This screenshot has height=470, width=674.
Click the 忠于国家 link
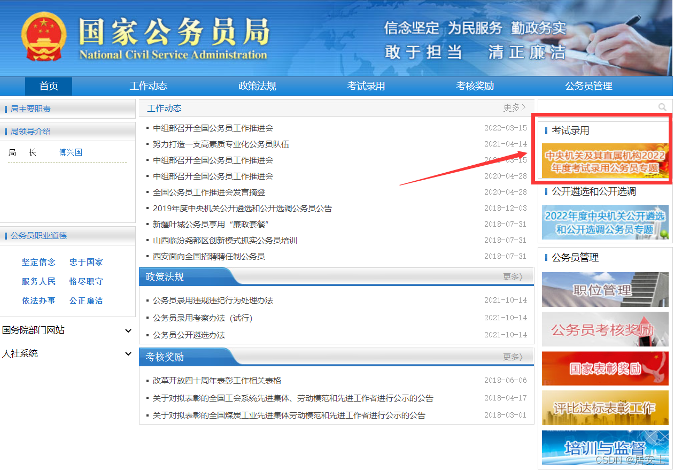click(86, 263)
